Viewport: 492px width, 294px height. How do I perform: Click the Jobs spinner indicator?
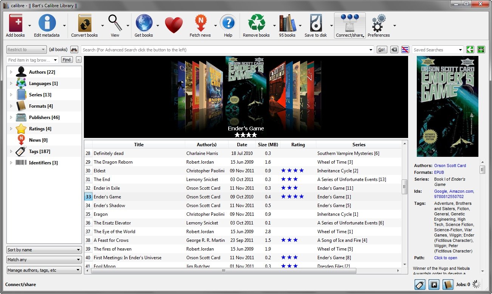point(477,285)
